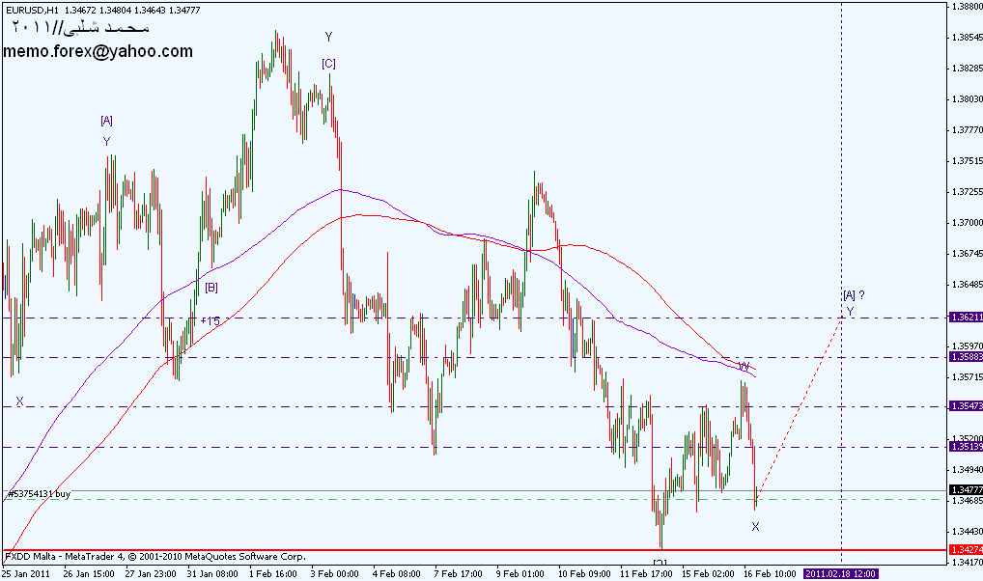Select the 1.35883 price level tag
The image size is (983, 581).
[x=965, y=357]
